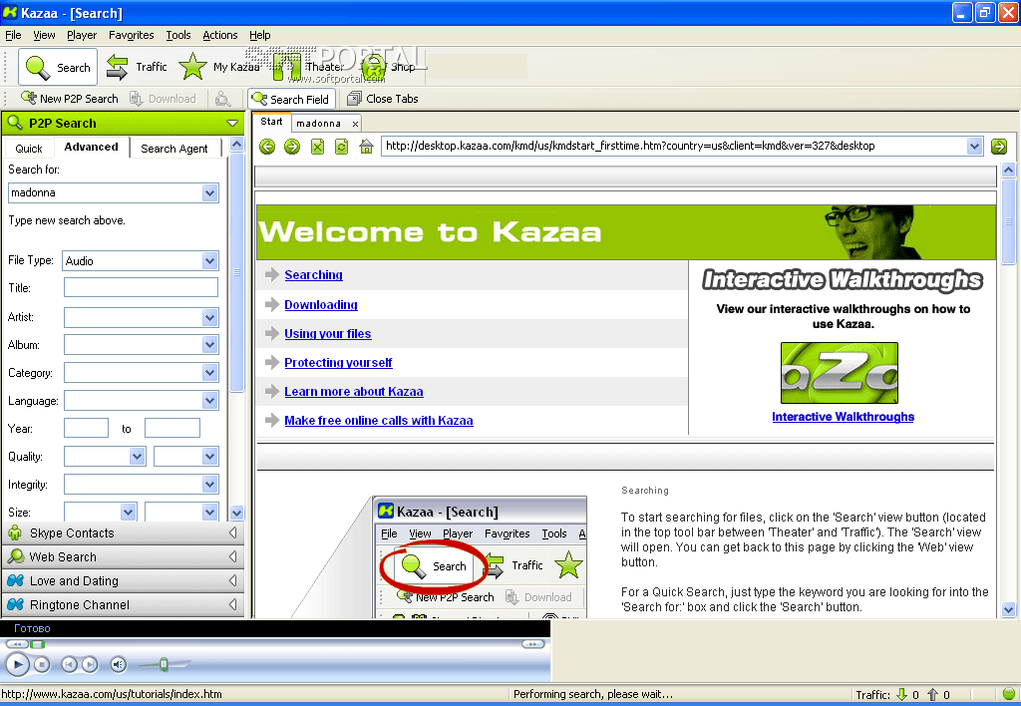
Task: Open the Interactive Walkthroughs link
Action: pyautogui.click(x=843, y=417)
